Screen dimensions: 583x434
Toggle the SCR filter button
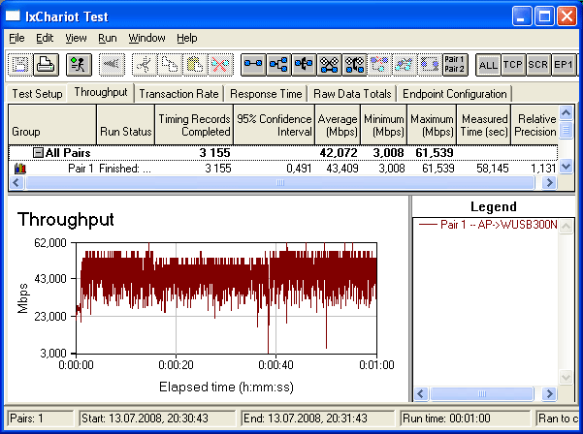click(538, 65)
